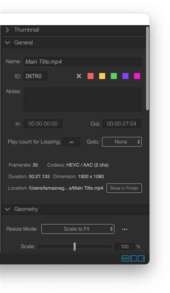Click the inspector vertical scrollbar
Screen dimensions: 170x293
tap(147, 68)
